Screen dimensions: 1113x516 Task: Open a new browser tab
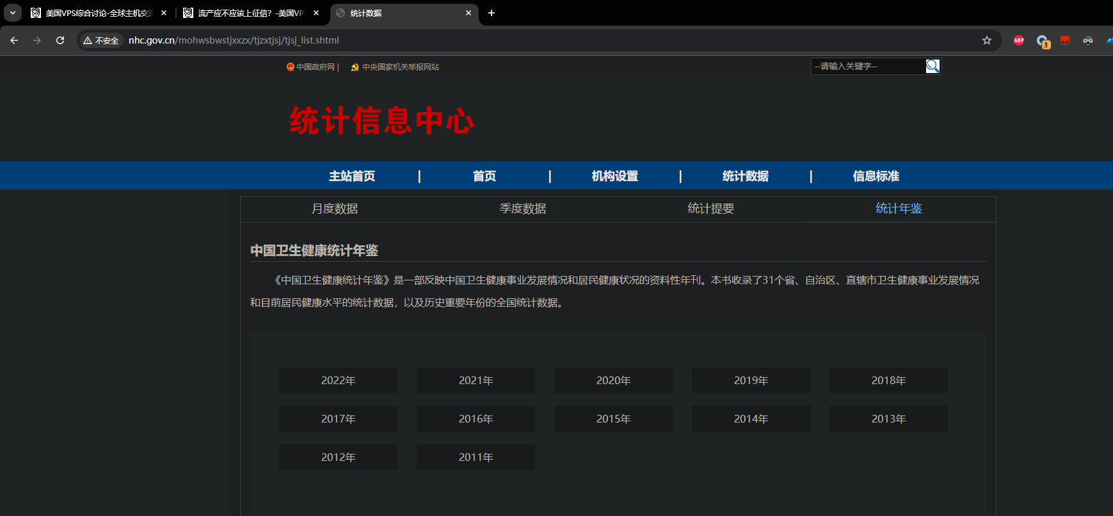click(492, 13)
